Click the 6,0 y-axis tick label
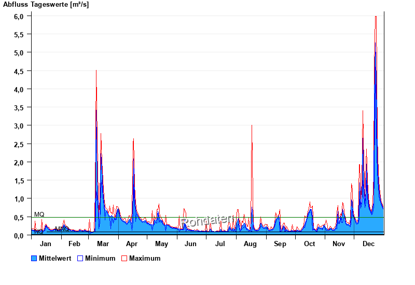415x285 pixels. coord(19,16)
